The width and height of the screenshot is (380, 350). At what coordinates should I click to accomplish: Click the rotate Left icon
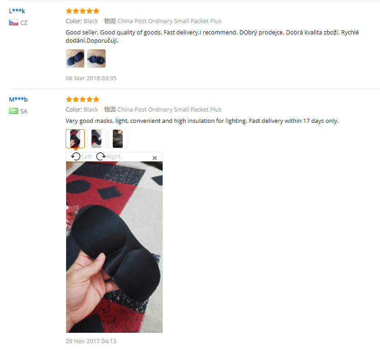point(76,157)
